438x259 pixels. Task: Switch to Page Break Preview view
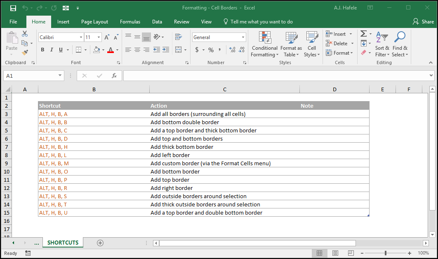tap(351, 253)
